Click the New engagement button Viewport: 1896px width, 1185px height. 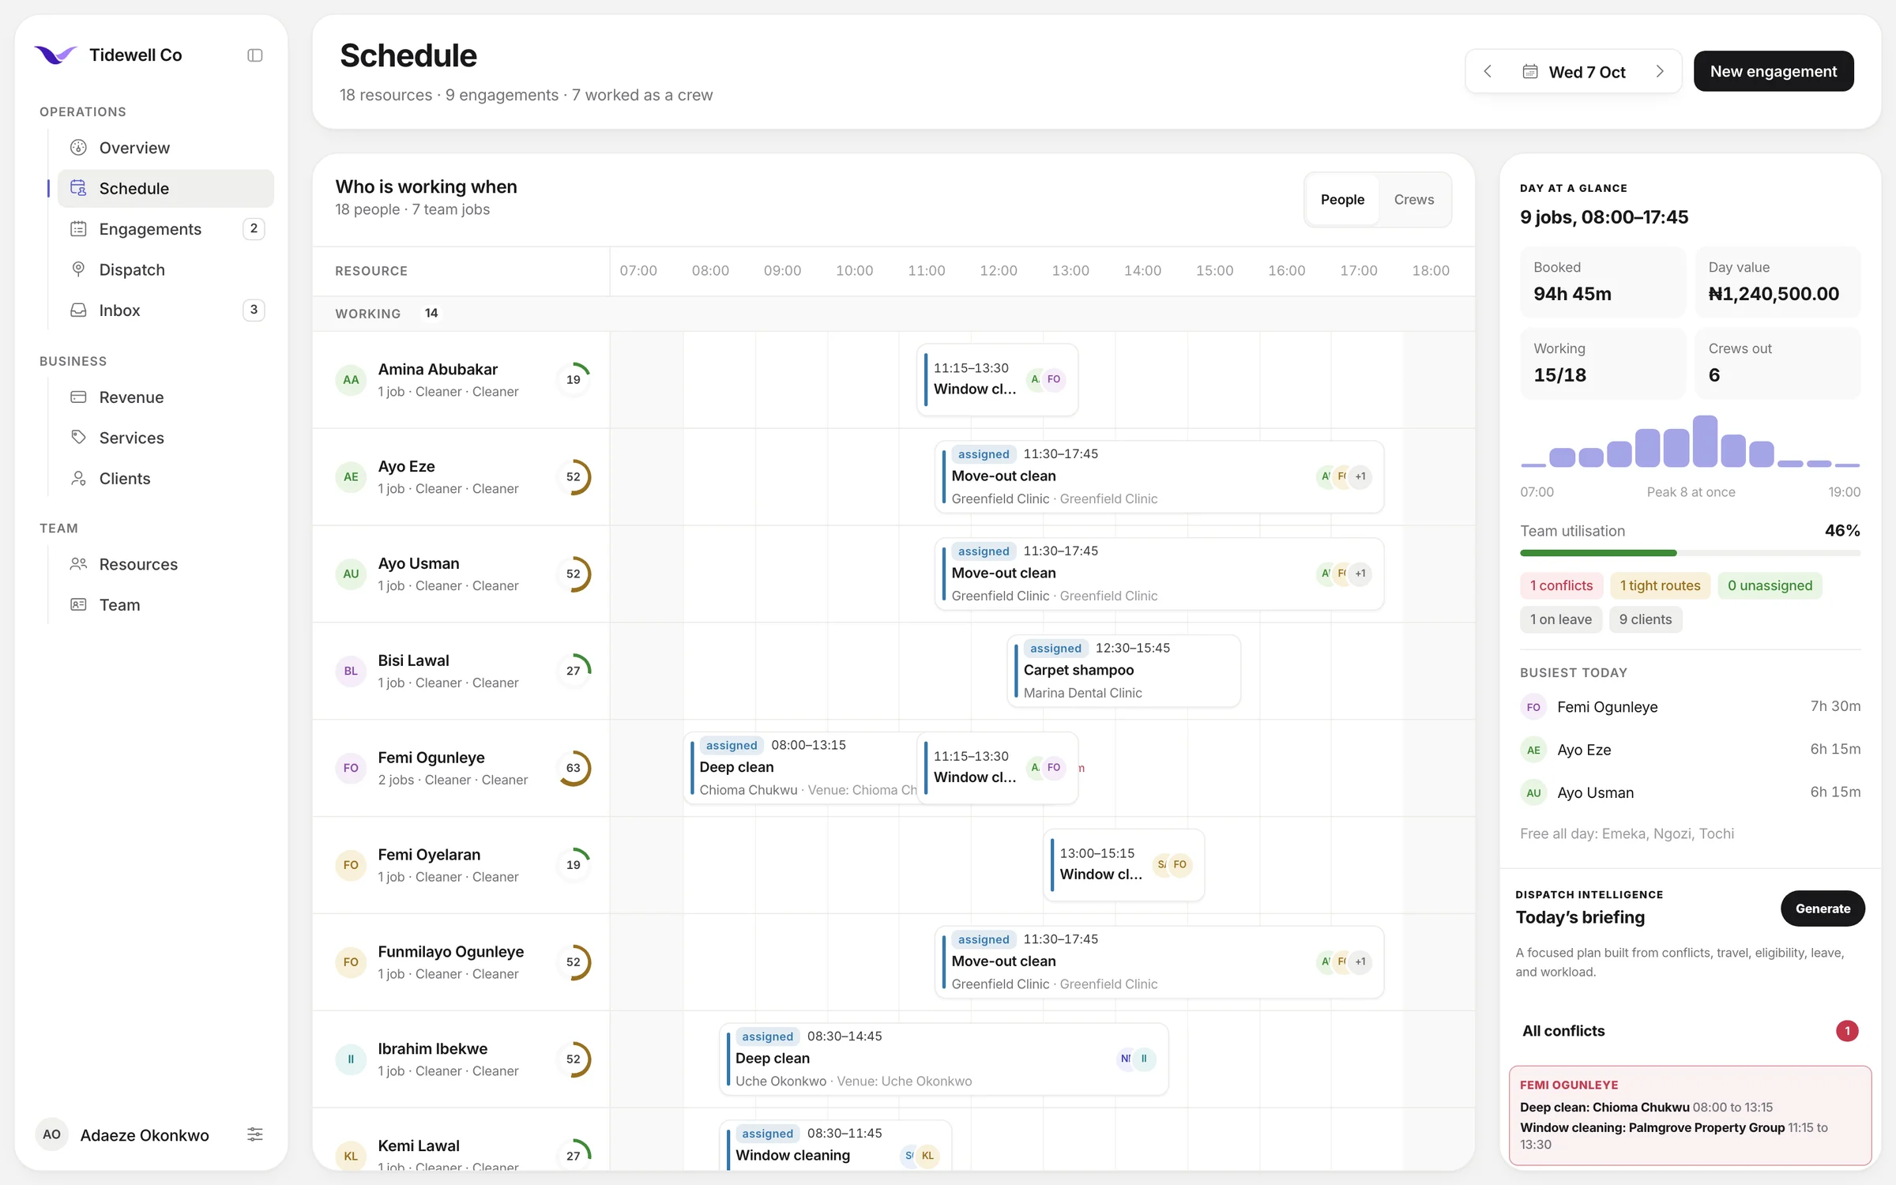[x=1774, y=71]
